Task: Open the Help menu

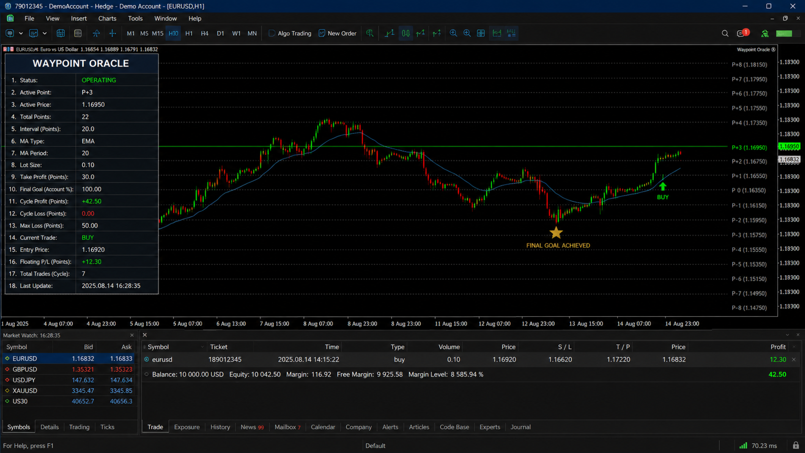Action: click(x=195, y=18)
